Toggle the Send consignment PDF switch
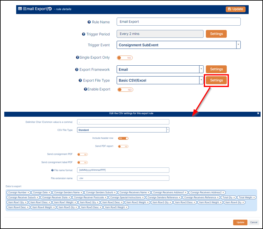Image resolution: width=263 pixels, height=229 pixels. pyautogui.click(x=82, y=154)
